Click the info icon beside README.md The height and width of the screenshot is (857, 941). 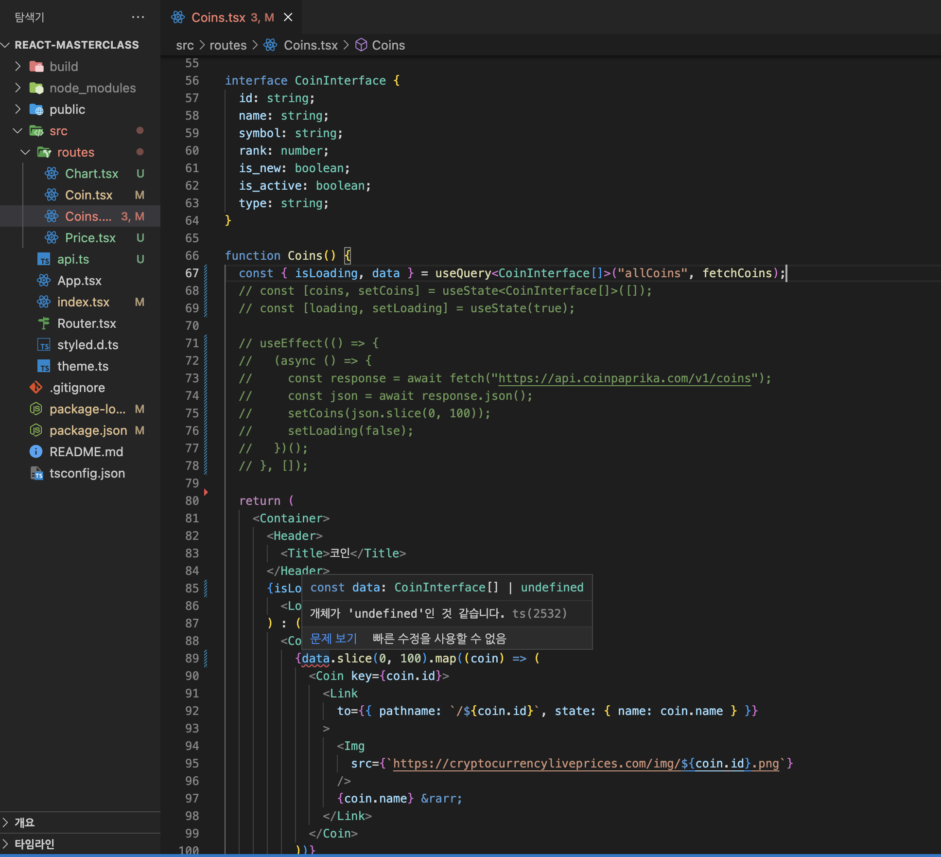pos(36,452)
